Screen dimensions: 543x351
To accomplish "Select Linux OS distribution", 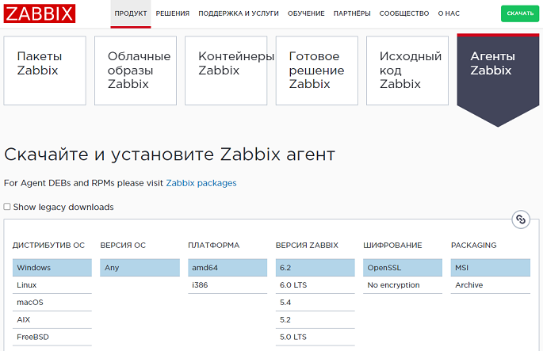I will (52, 285).
